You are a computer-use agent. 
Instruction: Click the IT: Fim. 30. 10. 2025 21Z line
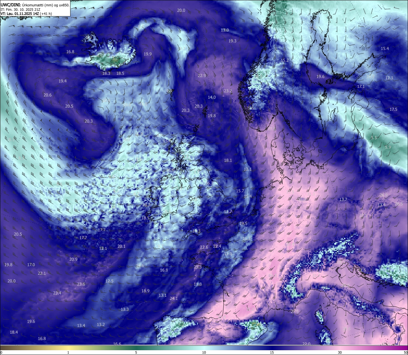coord(20,10)
